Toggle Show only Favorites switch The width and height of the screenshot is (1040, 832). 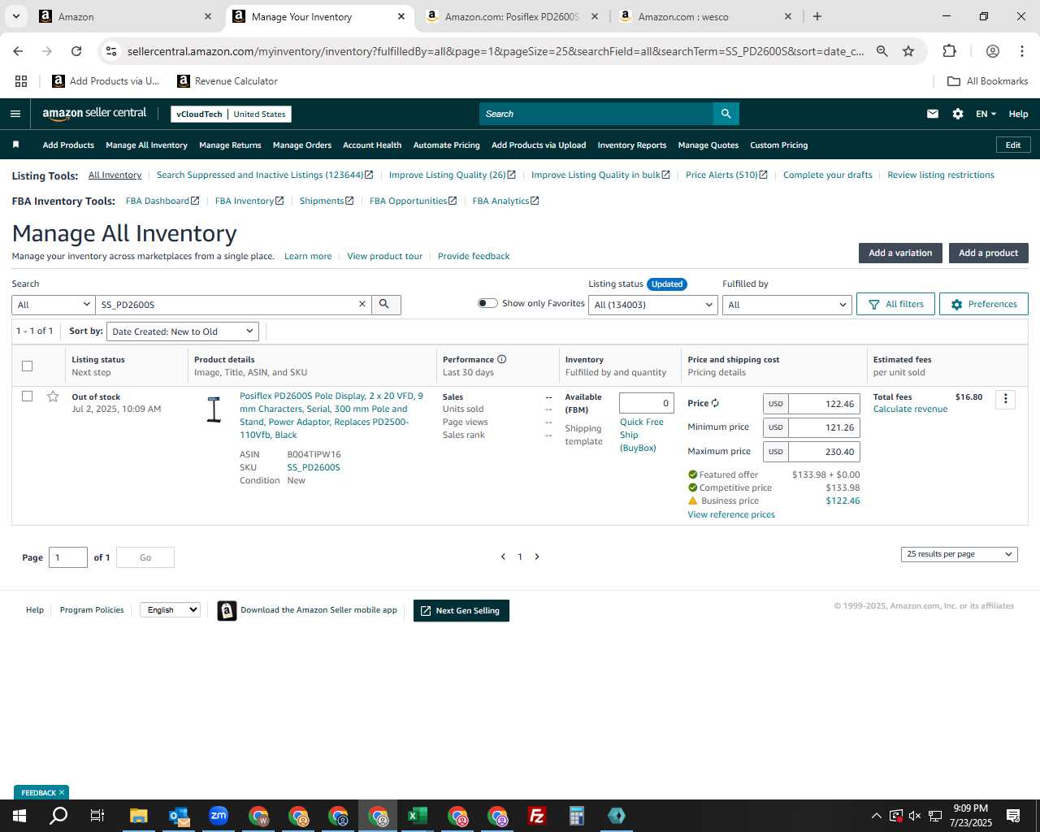tap(487, 303)
